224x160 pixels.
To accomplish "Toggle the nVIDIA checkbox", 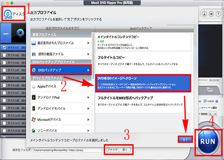I will click(x=205, y=101).
